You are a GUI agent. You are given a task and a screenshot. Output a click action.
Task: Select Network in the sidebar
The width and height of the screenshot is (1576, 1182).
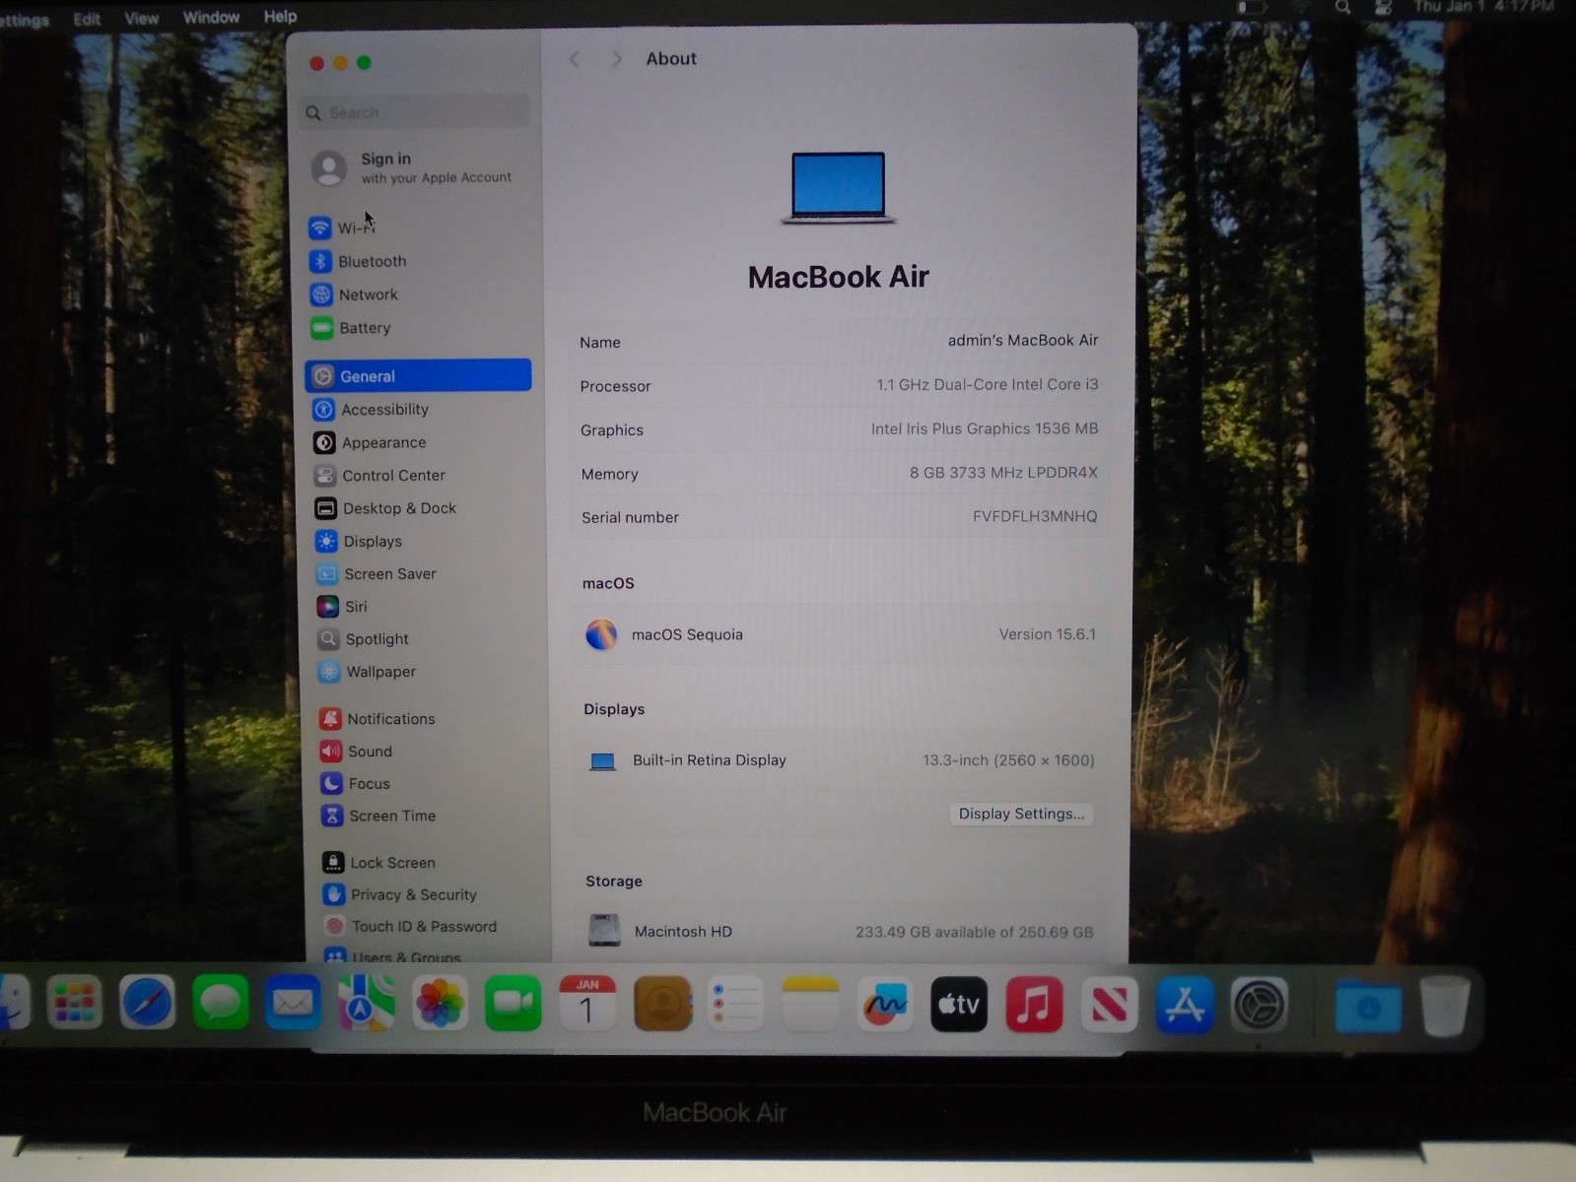tap(354, 295)
